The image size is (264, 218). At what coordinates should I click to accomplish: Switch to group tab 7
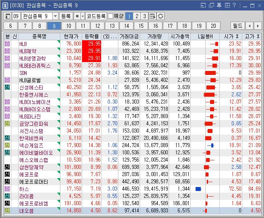click(x=25, y=26)
